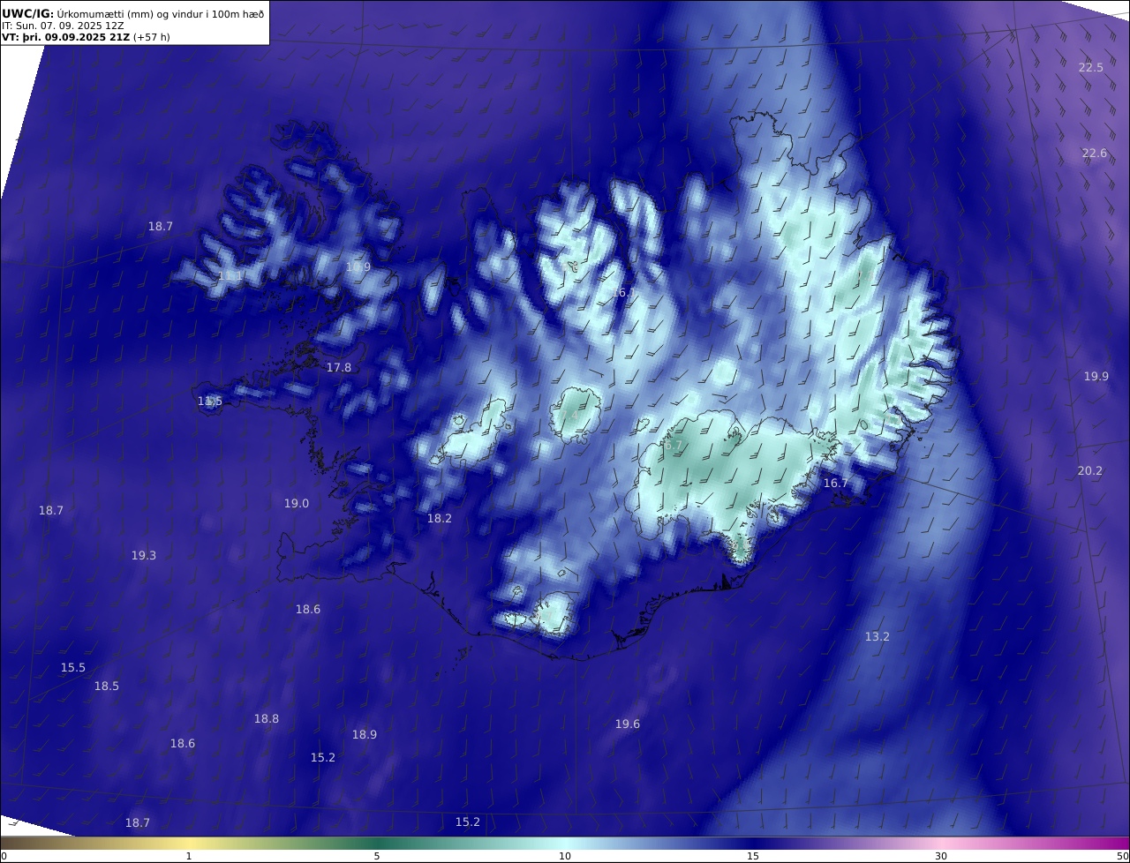The width and height of the screenshot is (1130, 863).
Task: Select the 18.9 value label
Action: (x=365, y=735)
